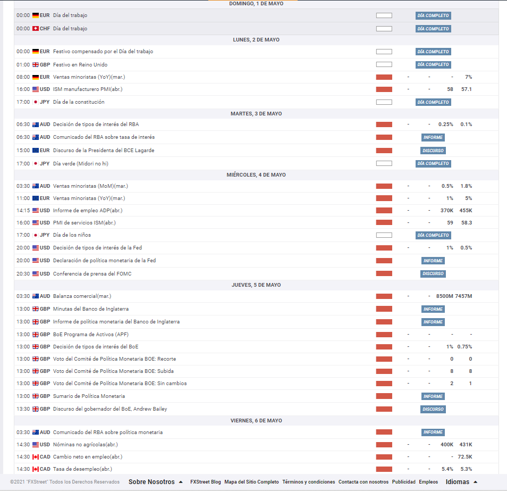Click the German flag beside Ventas minoristas (YoY) on Monday
Screen dimensions: 507x491
pos(36,77)
